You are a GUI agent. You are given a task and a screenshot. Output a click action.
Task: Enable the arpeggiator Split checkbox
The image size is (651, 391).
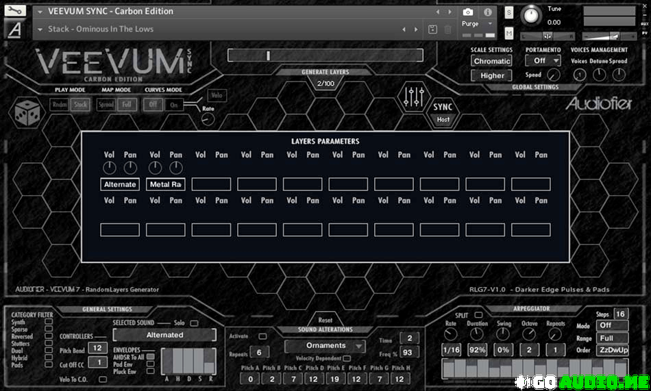click(478, 315)
